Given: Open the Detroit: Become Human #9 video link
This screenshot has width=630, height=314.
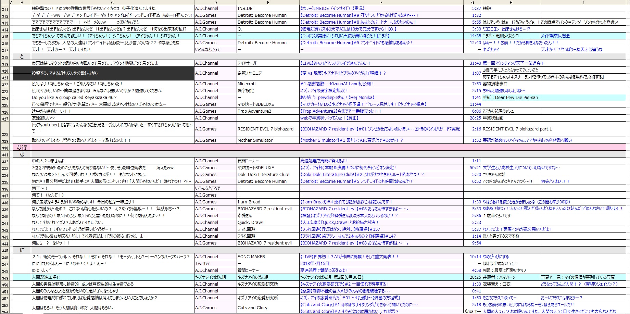Looking at the screenshot, I should click(x=359, y=15).
